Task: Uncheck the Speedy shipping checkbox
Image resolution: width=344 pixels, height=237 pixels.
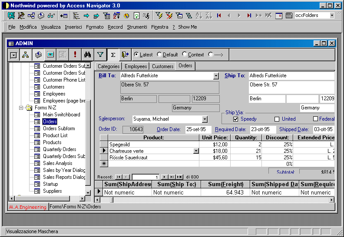Action: (235, 119)
